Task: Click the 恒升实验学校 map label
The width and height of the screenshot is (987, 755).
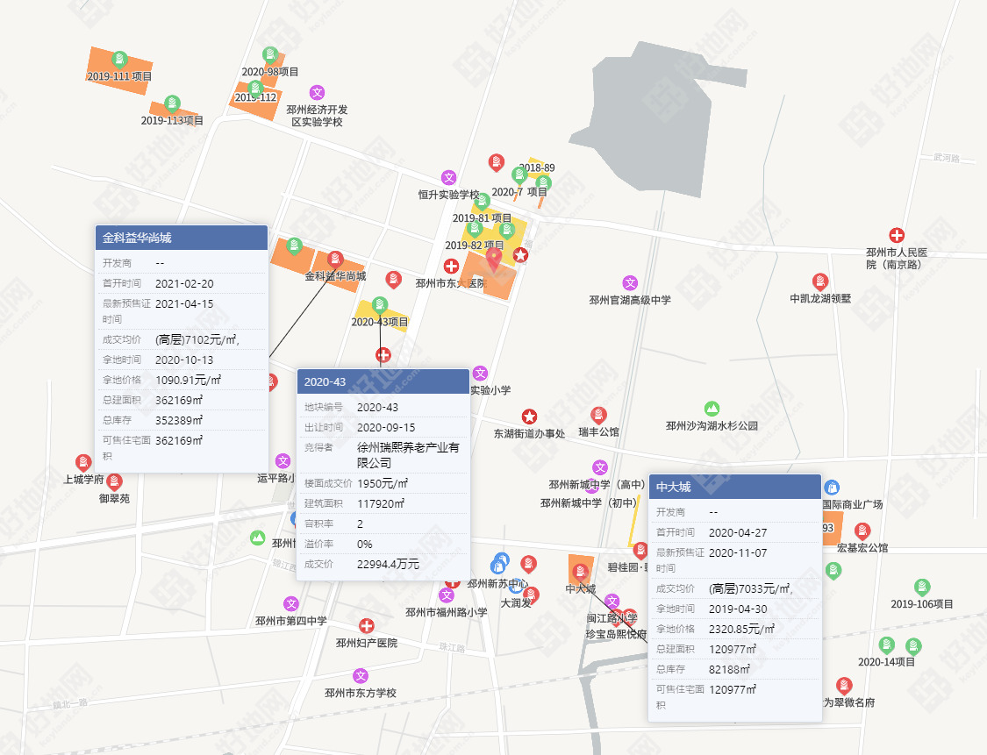Action: point(449,195)
